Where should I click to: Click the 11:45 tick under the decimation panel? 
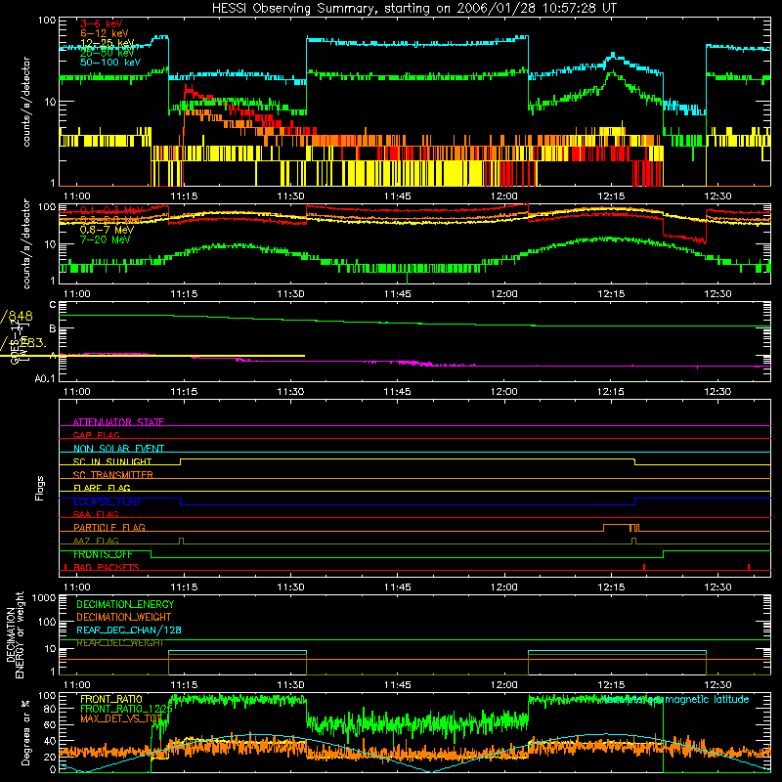click(x=398, y=685)
